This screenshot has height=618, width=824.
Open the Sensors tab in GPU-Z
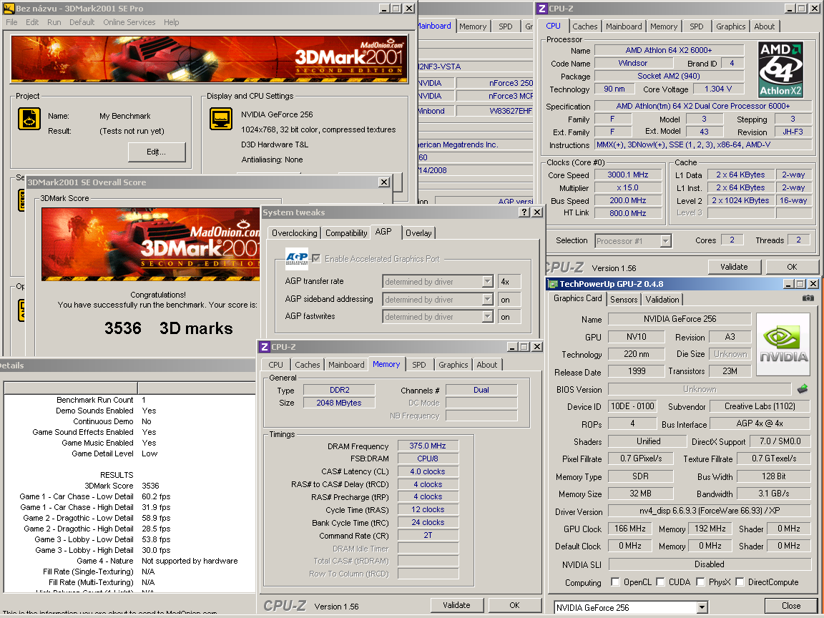pyautogui.click(x=624, y=300)
